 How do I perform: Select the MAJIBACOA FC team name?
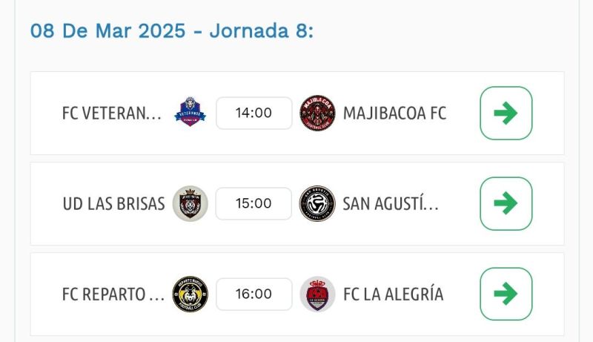394,114
